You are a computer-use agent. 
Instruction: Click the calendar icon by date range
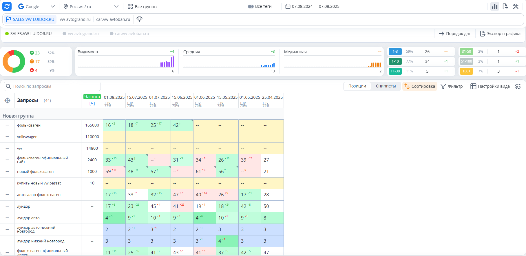coord(288,6)
